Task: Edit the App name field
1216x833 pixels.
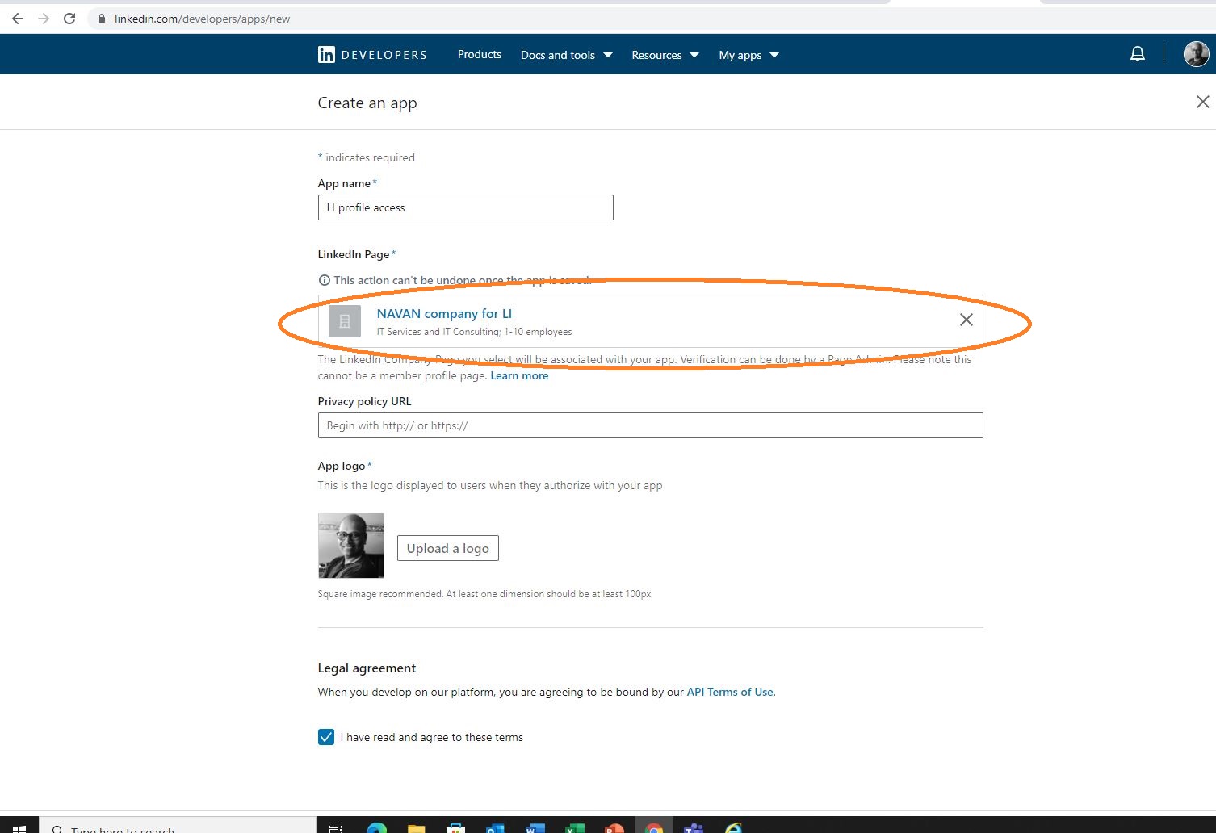Action: point(465,207)
